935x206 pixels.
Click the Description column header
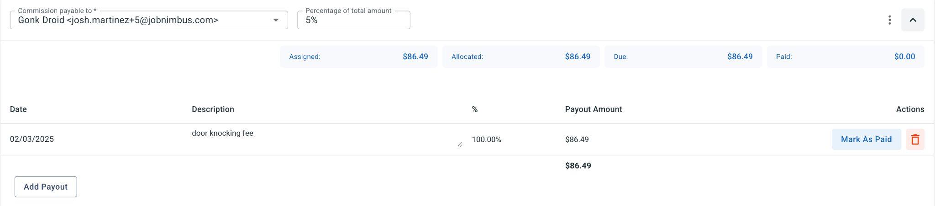213,109
